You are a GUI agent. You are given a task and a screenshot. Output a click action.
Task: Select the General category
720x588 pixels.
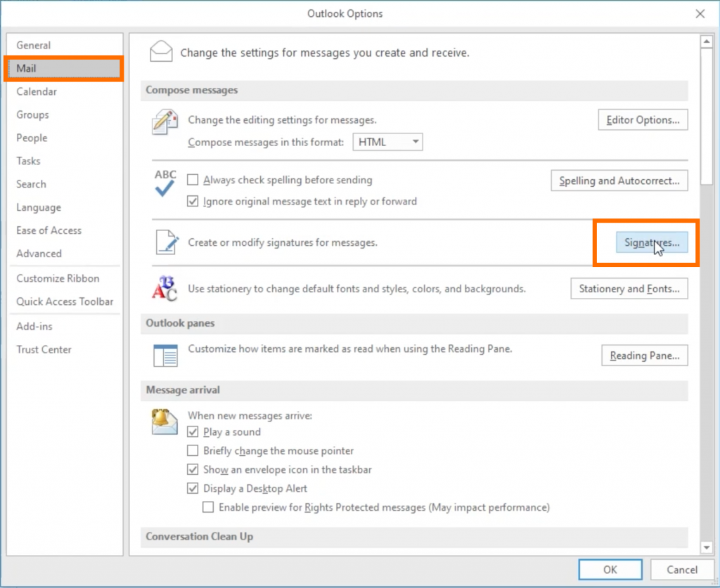click(x=65, y=45)
